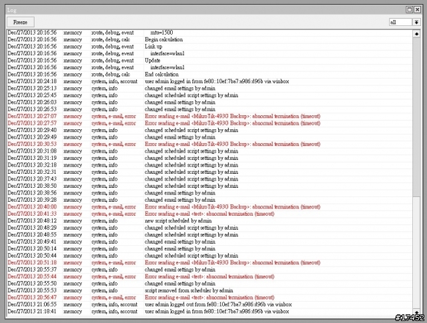Click the 'all' filter input field
This screenshot has width=427, height=323.
coord(400,22)
